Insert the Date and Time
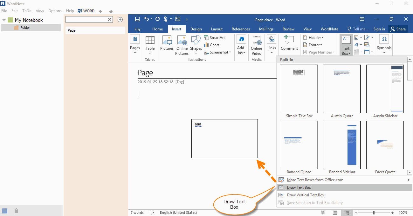This screenshot has width=413, height=216. pyautogui.click(x=367, y=45)
